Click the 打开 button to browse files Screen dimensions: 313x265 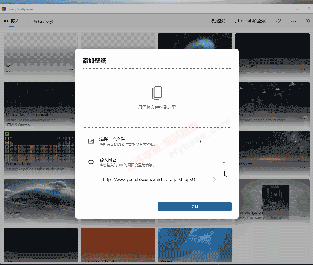click(x=204, y=141)
